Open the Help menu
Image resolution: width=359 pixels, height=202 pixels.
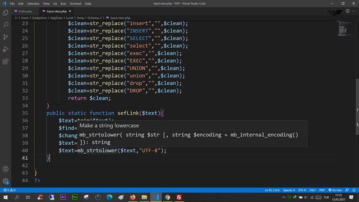pos(88,4)
